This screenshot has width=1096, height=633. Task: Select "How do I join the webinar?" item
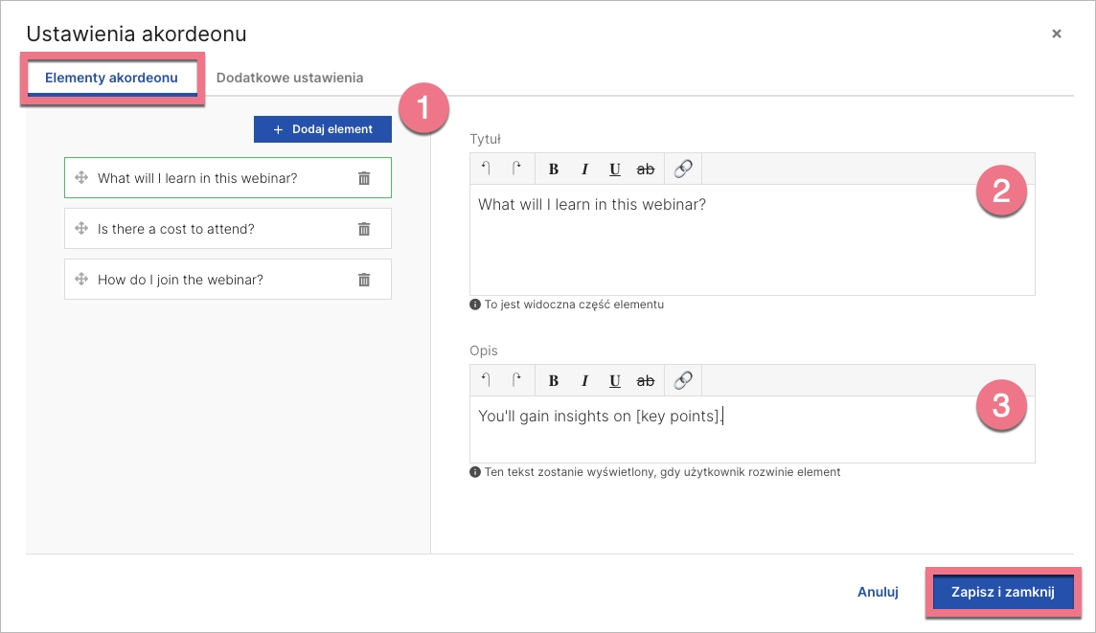[180, 280]
